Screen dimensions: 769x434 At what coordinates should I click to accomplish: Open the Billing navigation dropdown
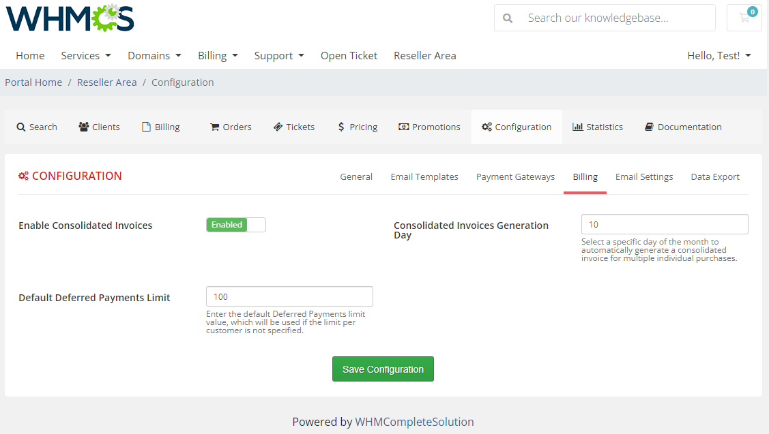(x=218, y=55)
